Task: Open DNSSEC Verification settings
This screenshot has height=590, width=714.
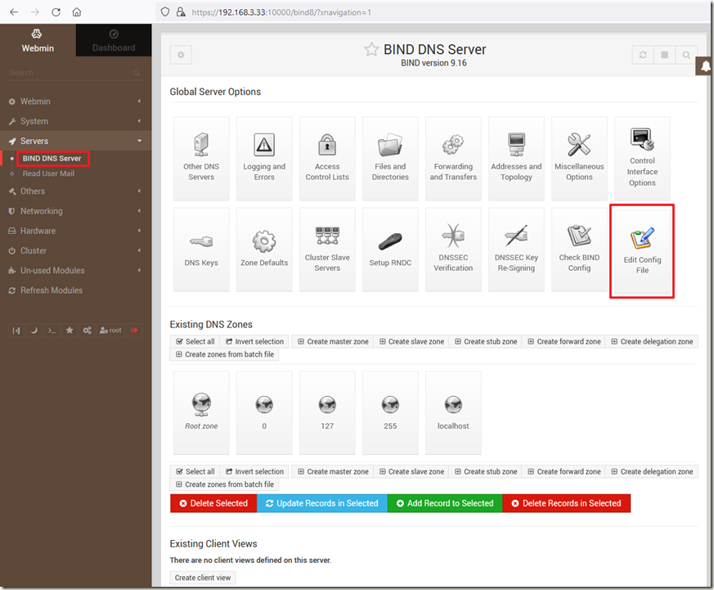Action: [453, 250]
